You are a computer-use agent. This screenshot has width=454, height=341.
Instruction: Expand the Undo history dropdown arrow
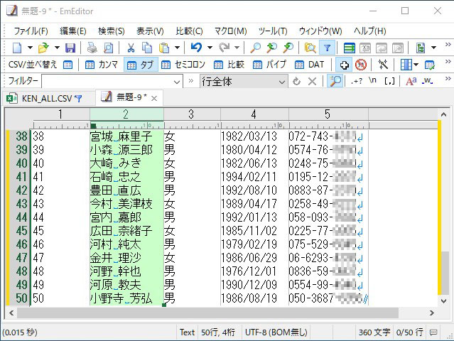[210, 48]
